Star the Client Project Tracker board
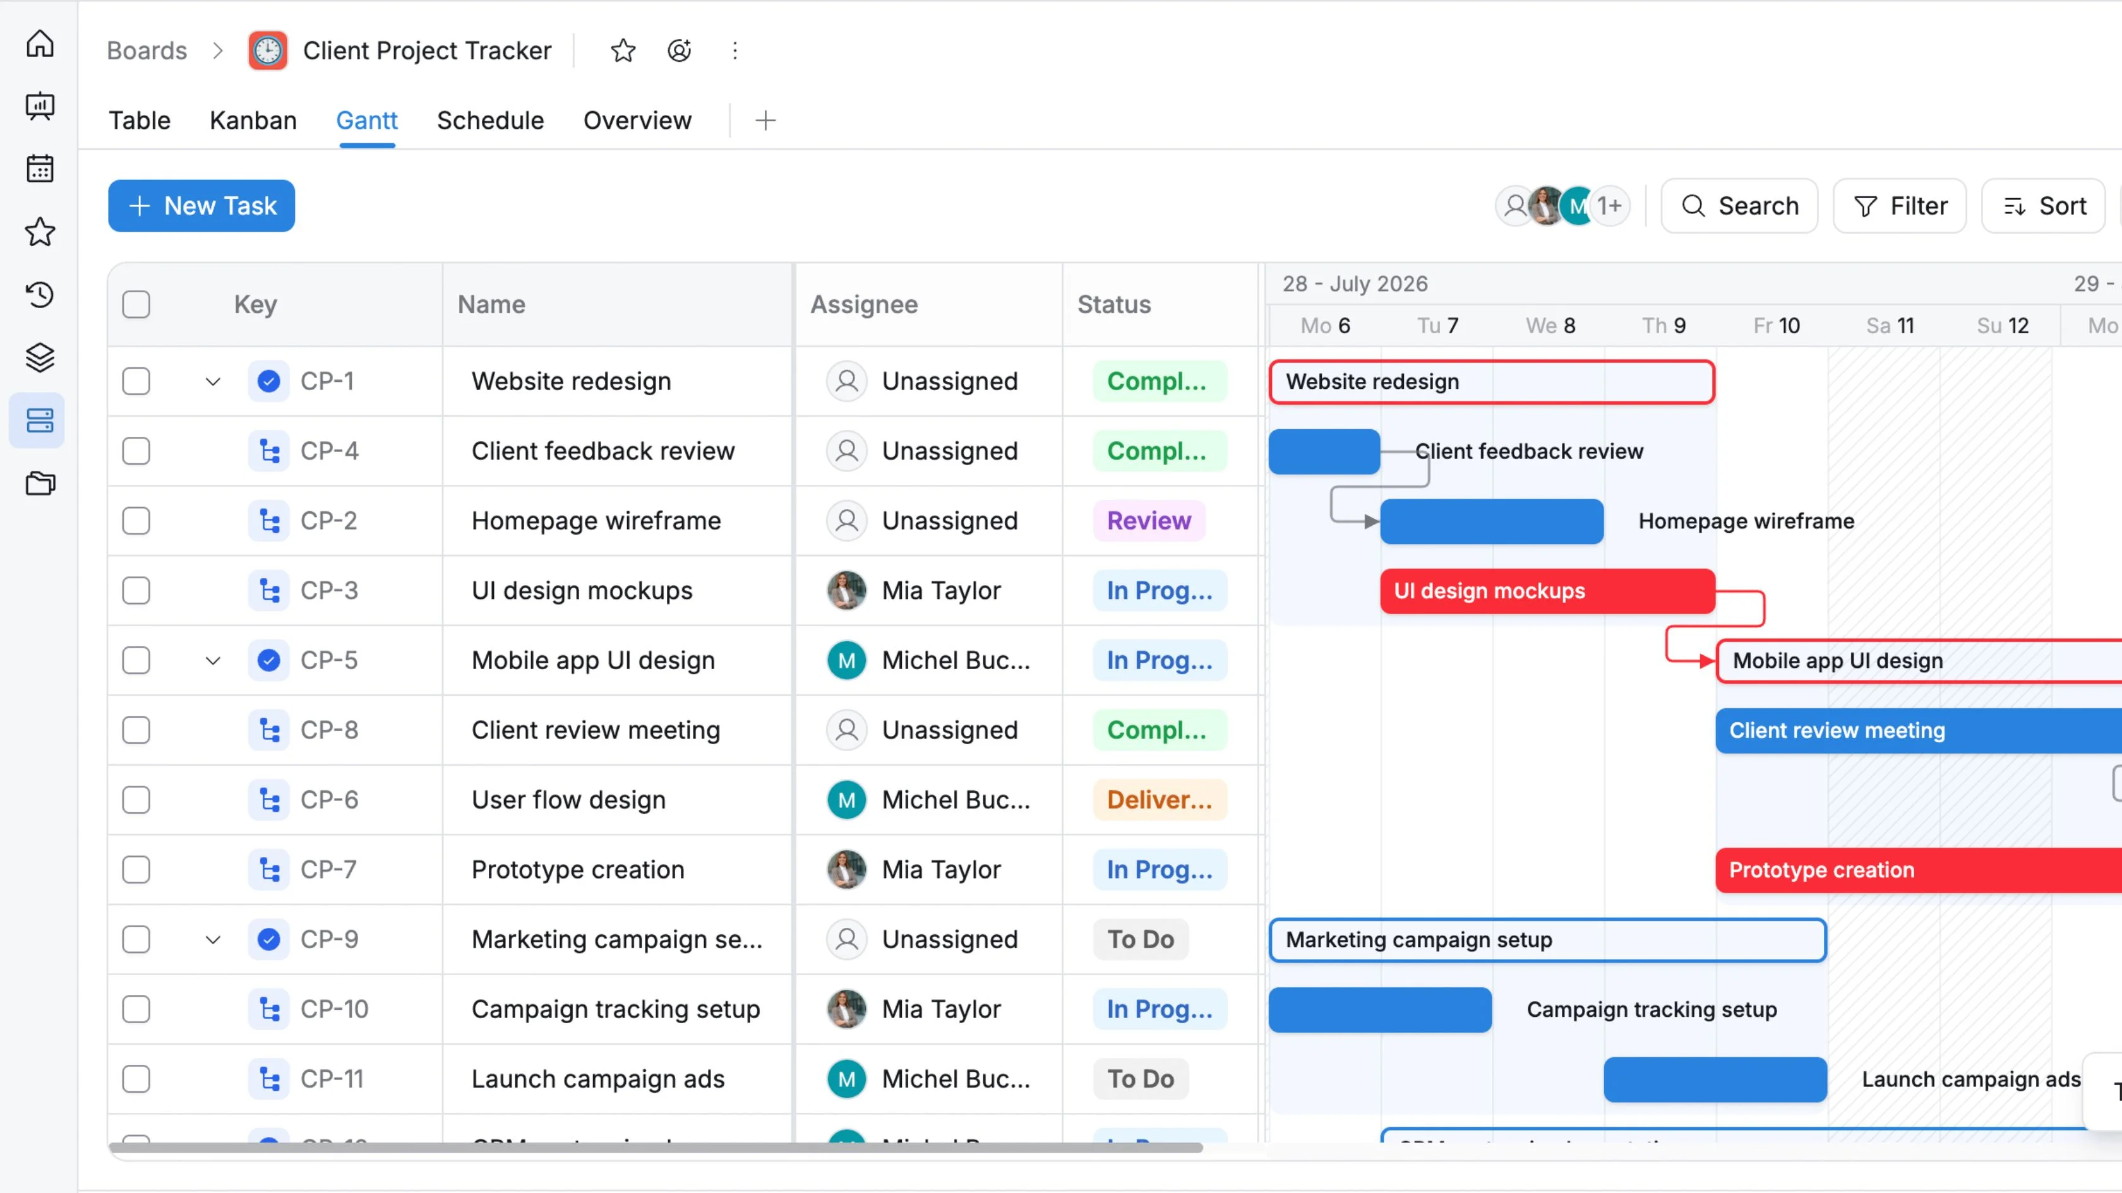The image size is (2122, 1193). 623,50
